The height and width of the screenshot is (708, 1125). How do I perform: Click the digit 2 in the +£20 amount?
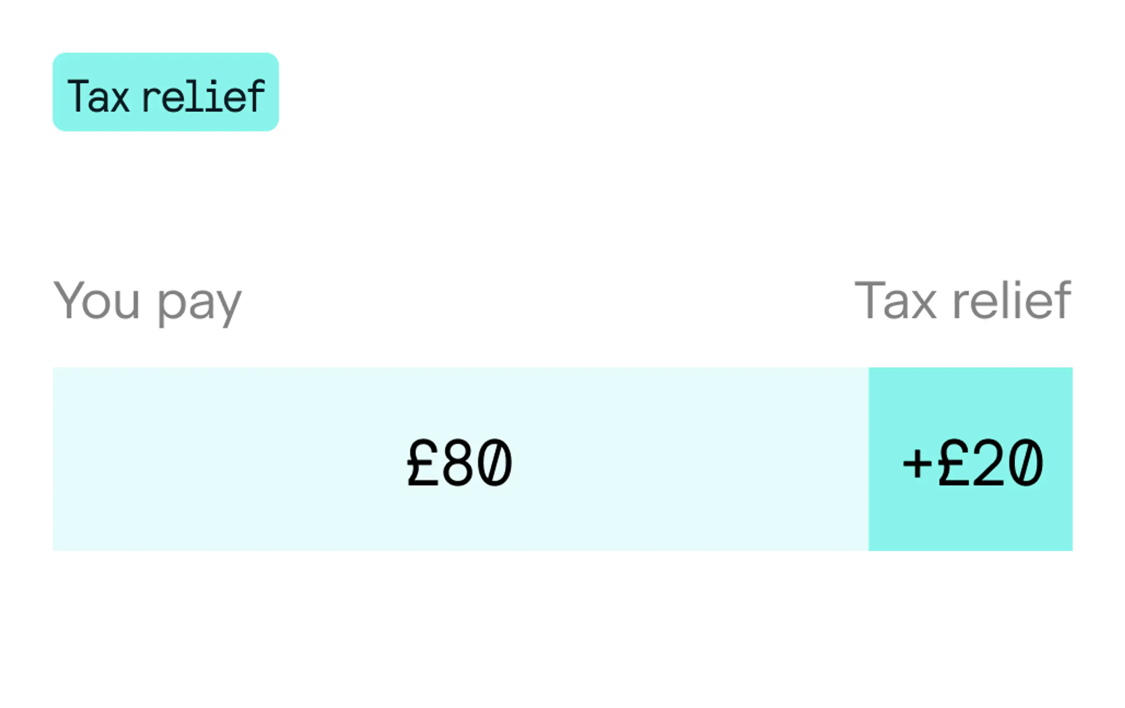[x=989, y=462]
